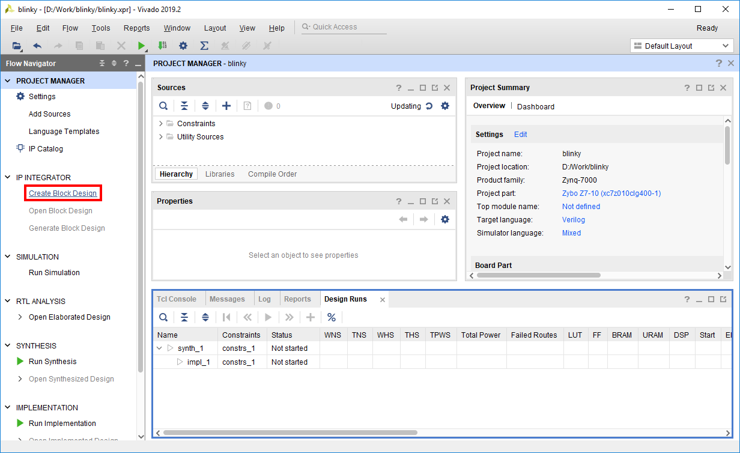
Task: Collapse the SYNTHESIS section
Action: pyautogui.click(x=8, y=346)
